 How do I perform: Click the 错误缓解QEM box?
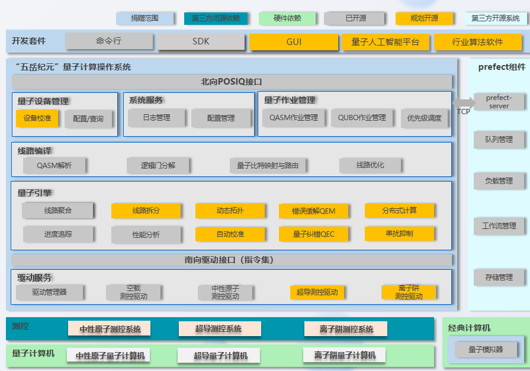[x=312, y=211]
